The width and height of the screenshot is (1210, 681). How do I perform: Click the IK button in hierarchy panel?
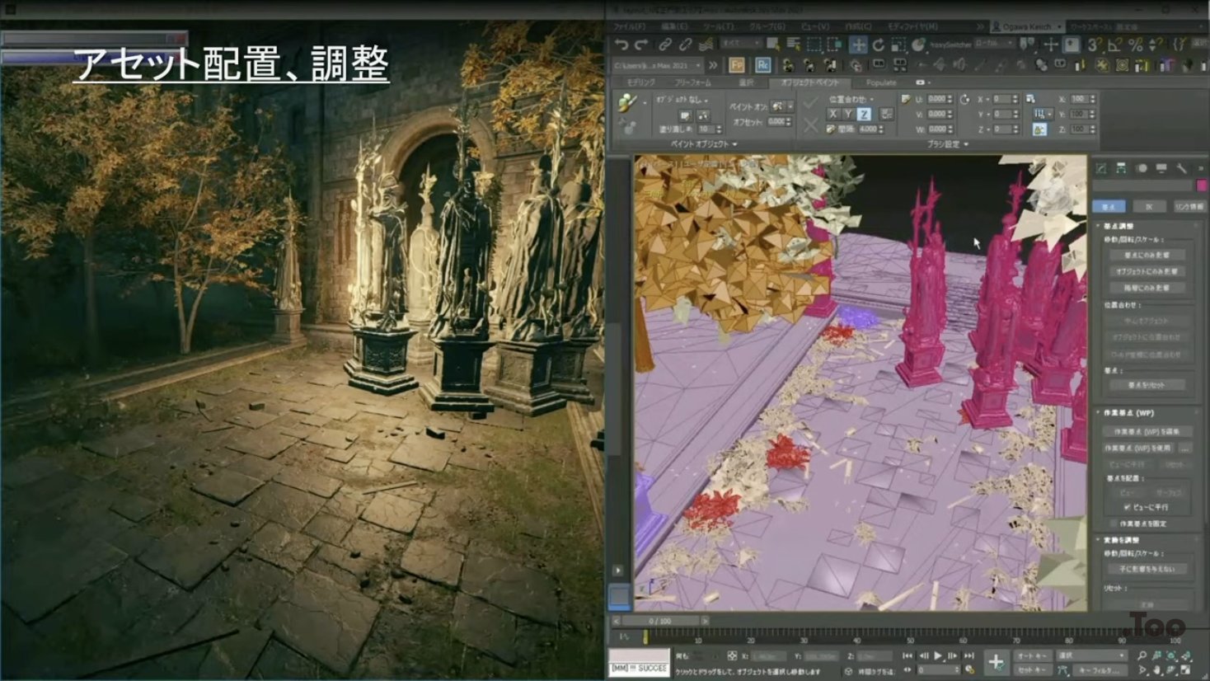tap(1148, 206)
